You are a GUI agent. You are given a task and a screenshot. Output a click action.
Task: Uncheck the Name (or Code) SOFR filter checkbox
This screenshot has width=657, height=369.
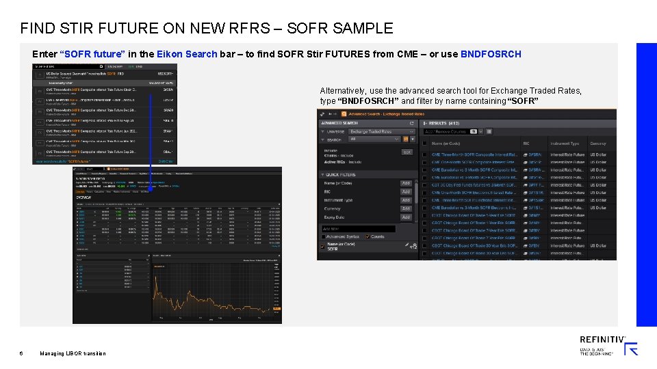pyautogui.click(x=322, y=247)
